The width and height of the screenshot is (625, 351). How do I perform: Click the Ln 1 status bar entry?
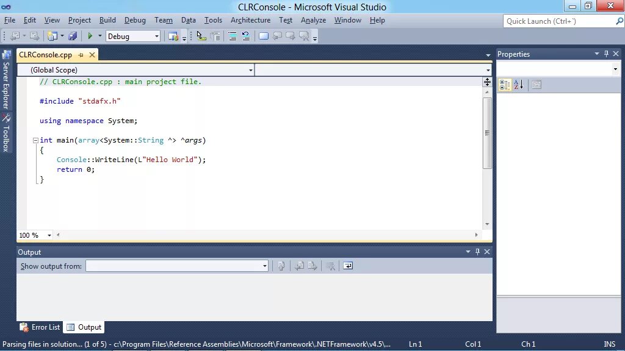coord(415,344)
